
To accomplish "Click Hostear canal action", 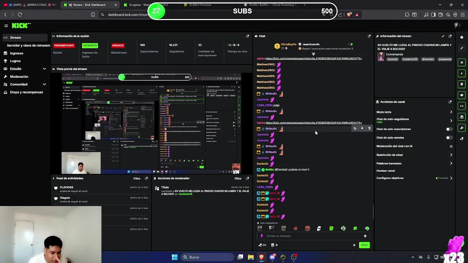I will [x=386, y=171].
